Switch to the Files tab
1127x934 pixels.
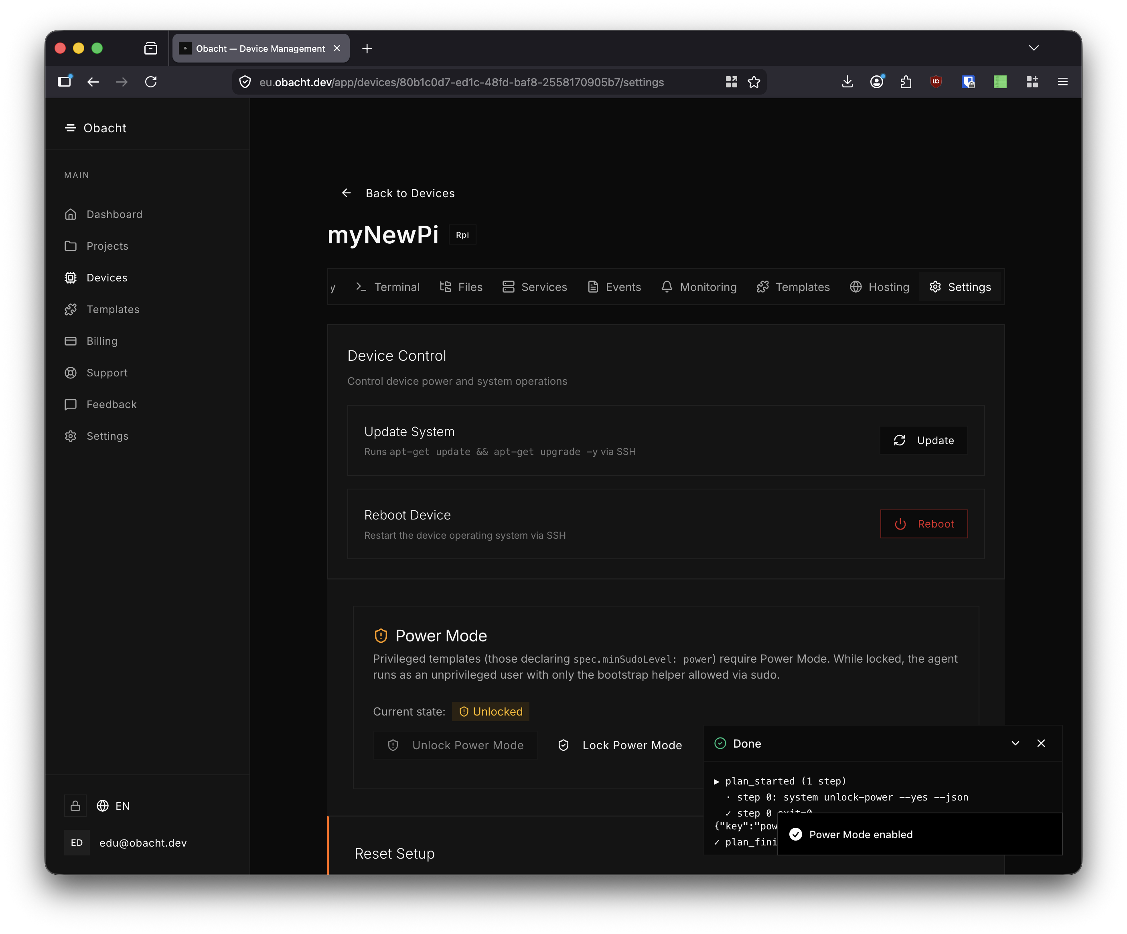point(461,287)
